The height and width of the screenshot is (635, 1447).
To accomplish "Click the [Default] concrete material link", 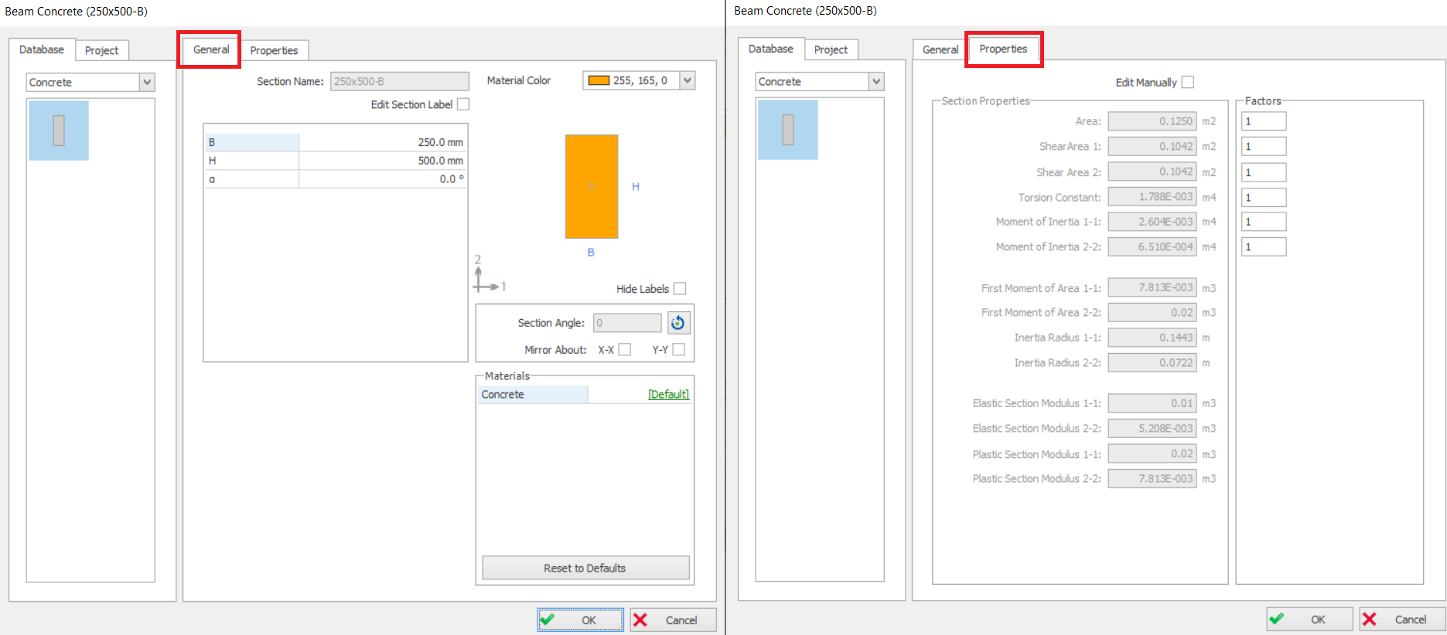I will point(668,395).
